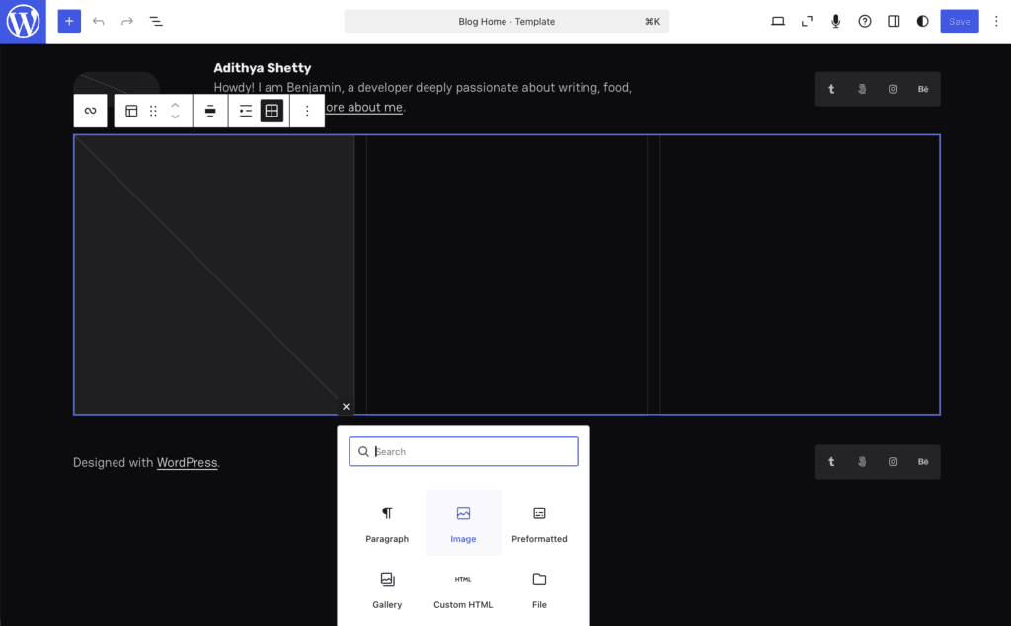Open the Document Overview list view
This screenshot has width=1011, height=626.
tap(156, 22)
